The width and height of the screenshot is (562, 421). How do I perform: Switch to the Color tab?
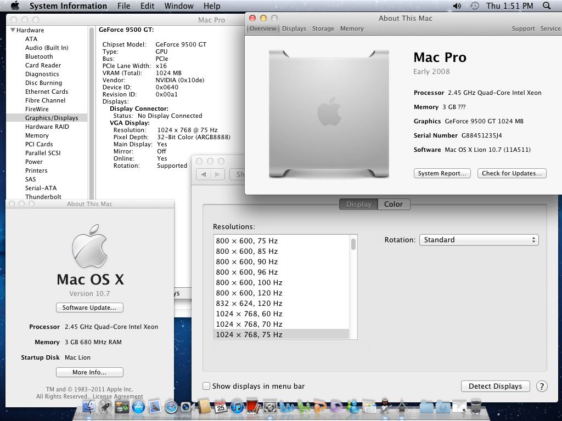click(394, 204)
